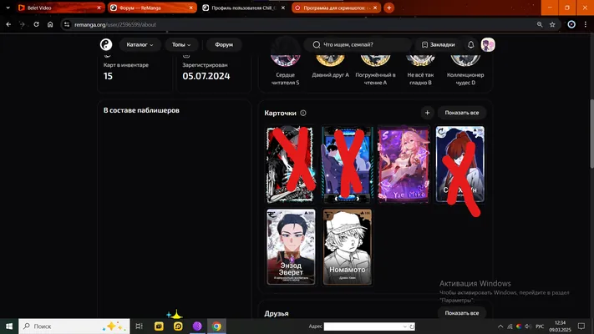The image size is (594, 334).
Task: Open the purple circle taskbar app
Action: tap(197, 326)
